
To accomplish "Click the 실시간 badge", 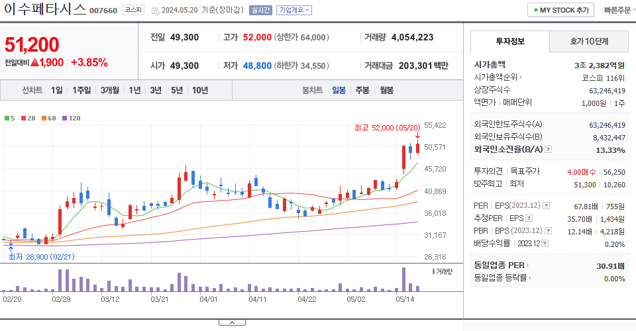I will pos(260,10).
